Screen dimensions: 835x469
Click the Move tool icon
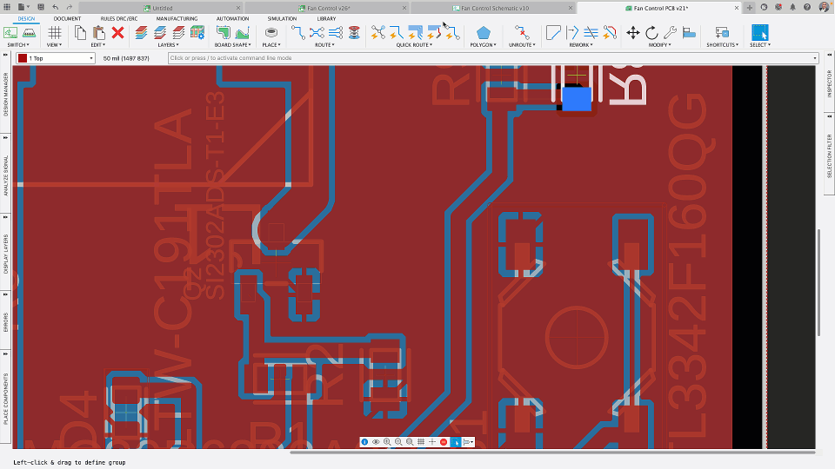point(633,33)
